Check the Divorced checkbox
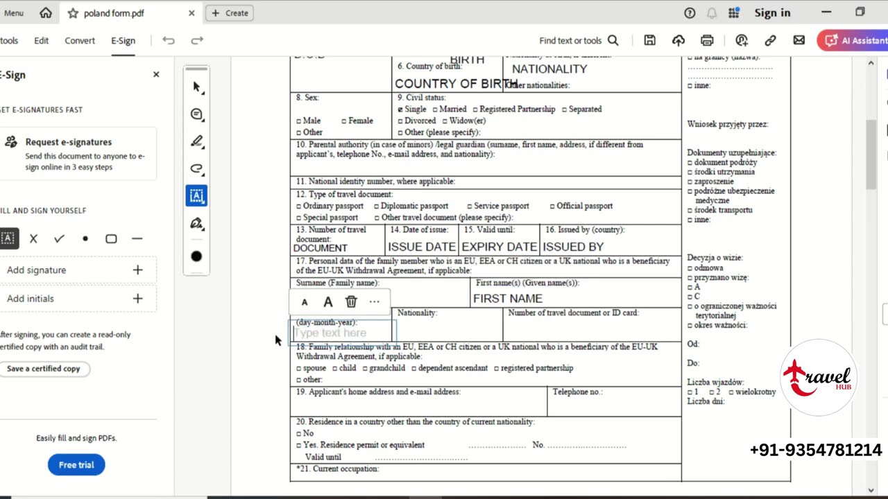This screenshot has height=499, width=888. click(400, 121)
